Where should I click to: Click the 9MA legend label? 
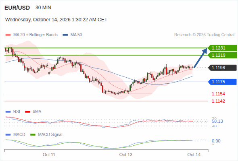[37, 112]
